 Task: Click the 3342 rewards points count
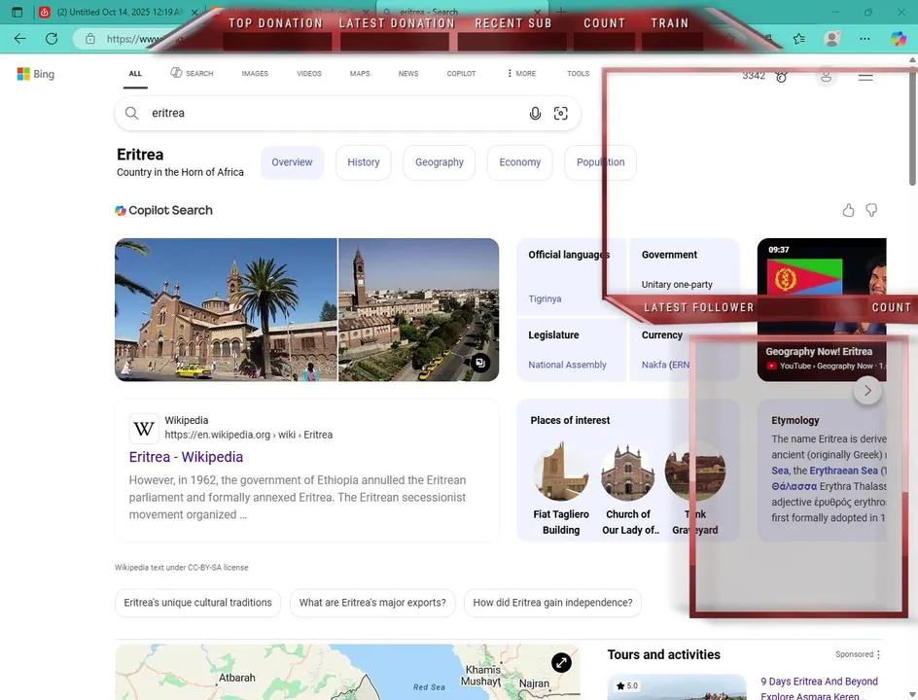754,76
